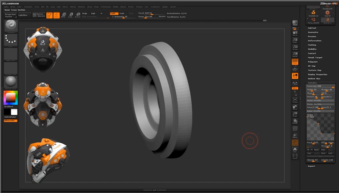Expand the Deformation section
The width and height of the screenshot is (339, 193).
[x=315, y=41]
